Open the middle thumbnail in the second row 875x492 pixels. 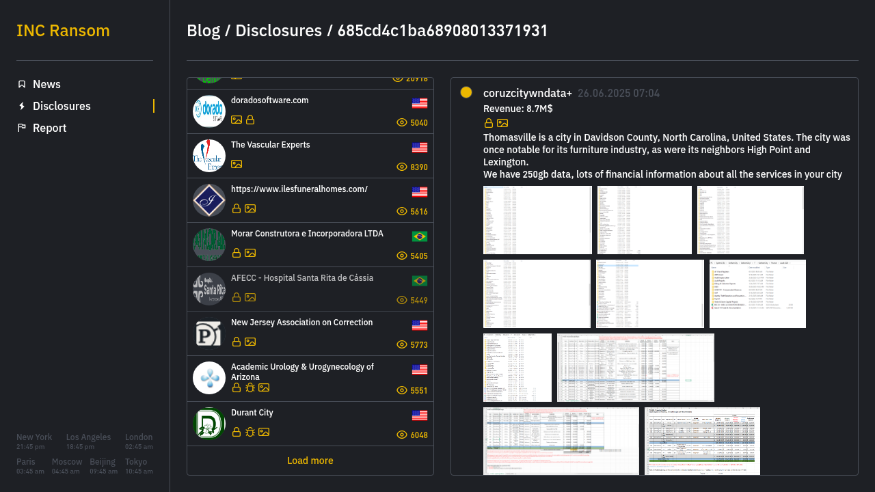coord(650,294)
